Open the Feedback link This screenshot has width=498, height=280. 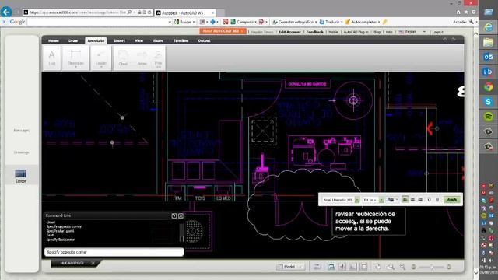point(314,32)
